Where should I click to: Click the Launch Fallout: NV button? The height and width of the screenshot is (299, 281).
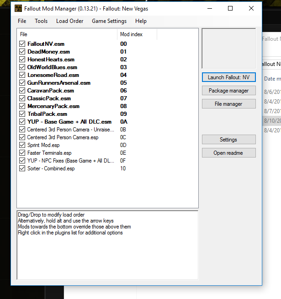[x=228, y=77]
